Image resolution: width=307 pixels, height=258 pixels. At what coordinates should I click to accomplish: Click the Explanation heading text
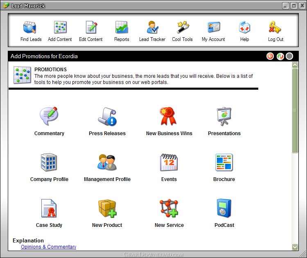28,240
